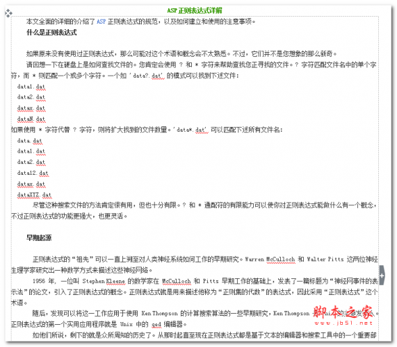
Task: Click the pattern 'data?.dat' in the paragraph
Action: tap(148, 76)
